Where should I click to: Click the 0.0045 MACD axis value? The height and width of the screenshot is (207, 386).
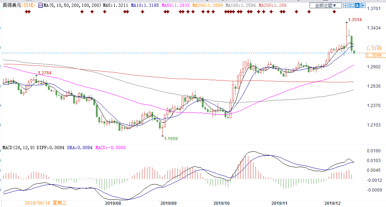(x=374, y=170)
